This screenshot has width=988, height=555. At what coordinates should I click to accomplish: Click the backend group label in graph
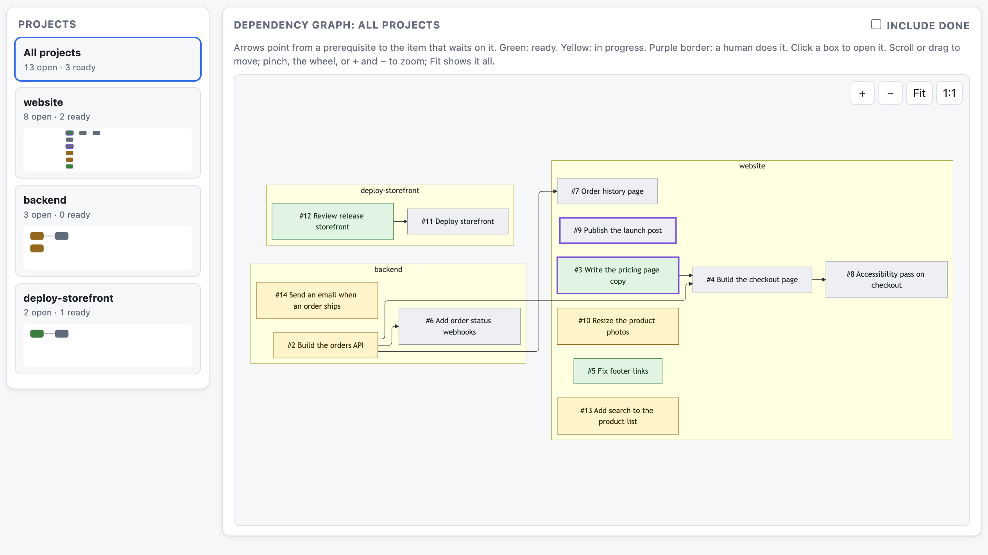point(388,269)
